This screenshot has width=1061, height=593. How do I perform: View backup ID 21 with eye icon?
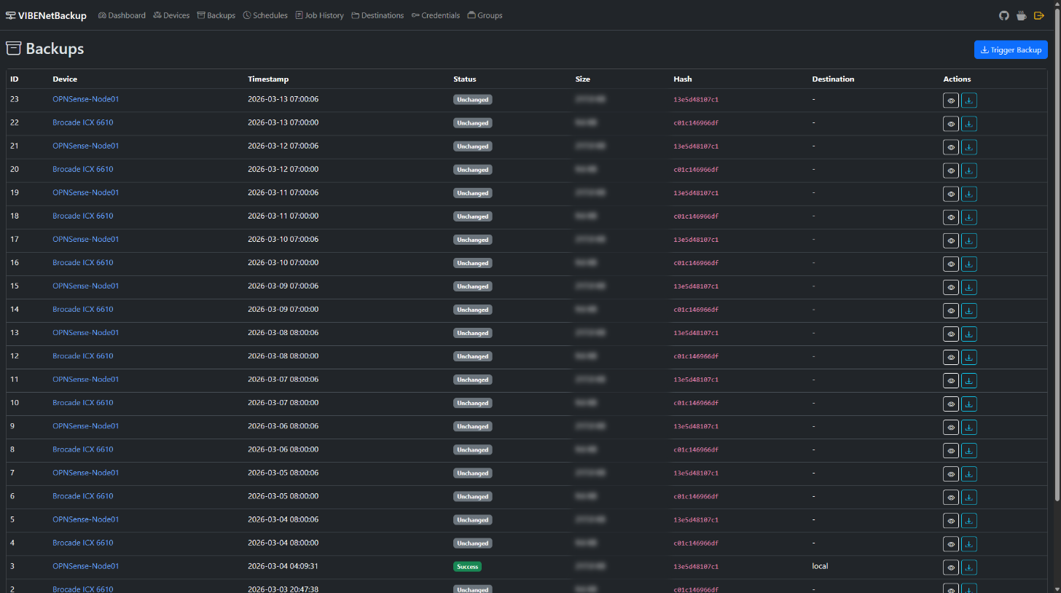coord(951,147)
